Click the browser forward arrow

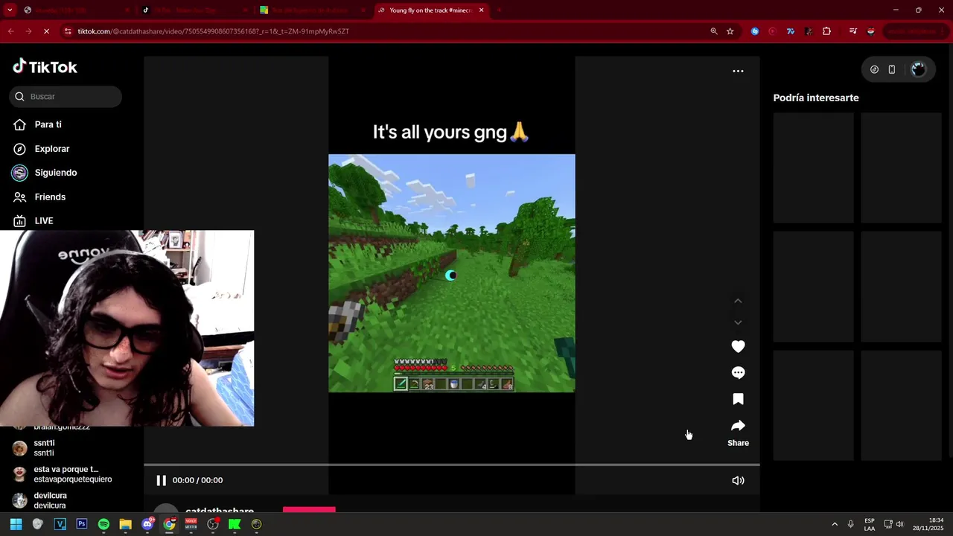[x=28, y=31]
